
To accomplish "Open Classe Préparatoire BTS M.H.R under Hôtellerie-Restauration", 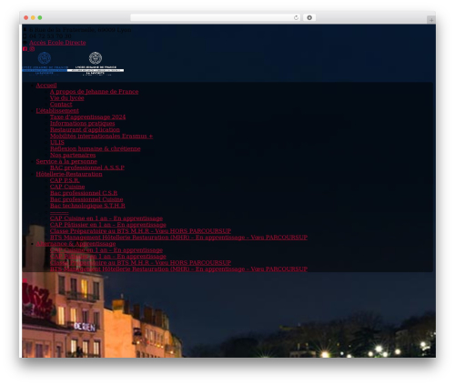I will 140,231.
